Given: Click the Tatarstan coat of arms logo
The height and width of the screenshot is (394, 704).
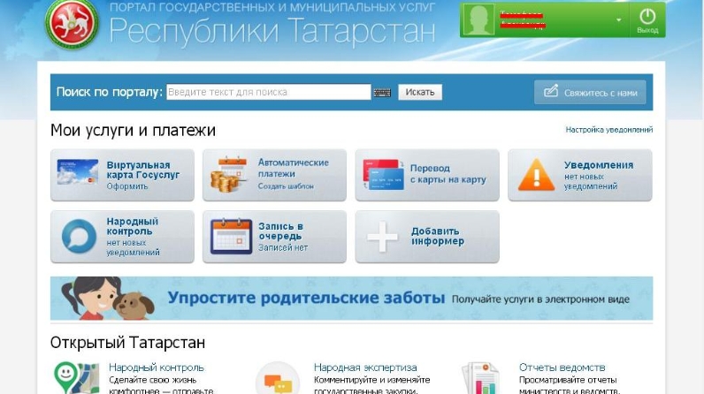Looking at the screenshot, I should click(x=73, y=24).
